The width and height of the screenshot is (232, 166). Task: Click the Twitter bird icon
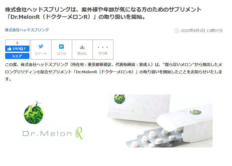point(41,46)
